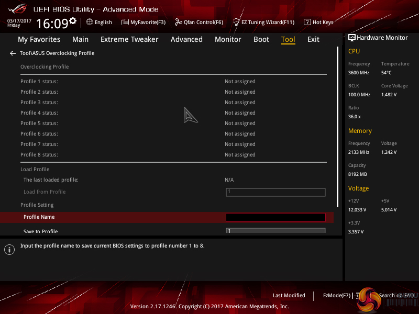
Task: Click the info icon beside help text
Action: pos(9,250)
